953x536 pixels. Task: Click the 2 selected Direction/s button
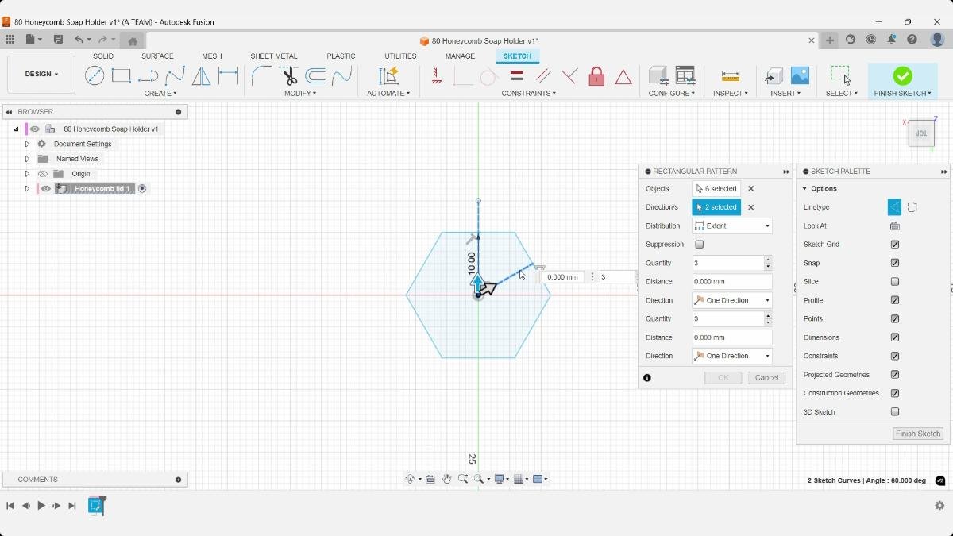pos(716,207)
